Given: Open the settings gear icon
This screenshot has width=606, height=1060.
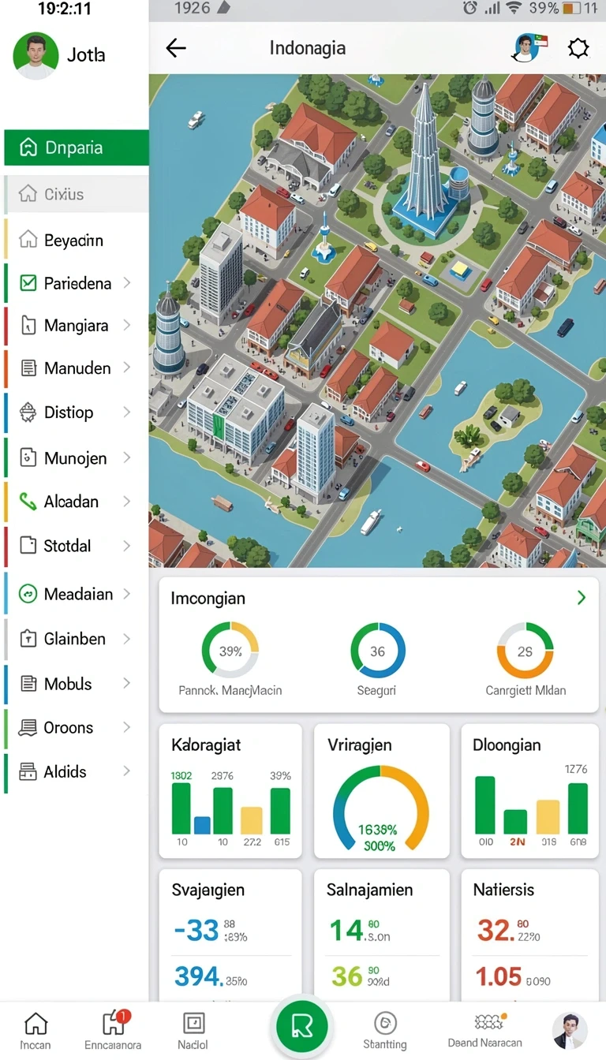Looking at the screenshot, I should pos(578,49).
